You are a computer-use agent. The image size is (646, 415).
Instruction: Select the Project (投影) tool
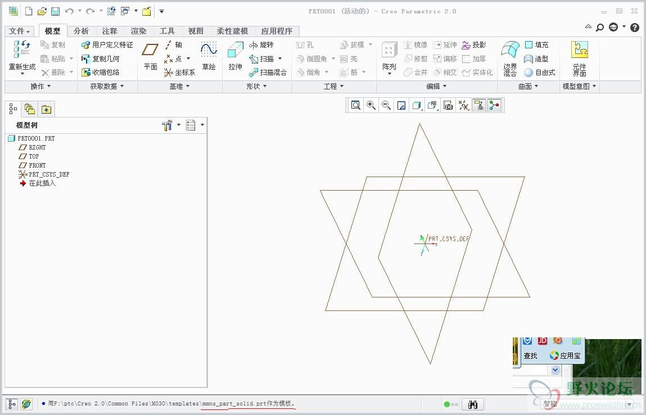(x=474, y=45)
